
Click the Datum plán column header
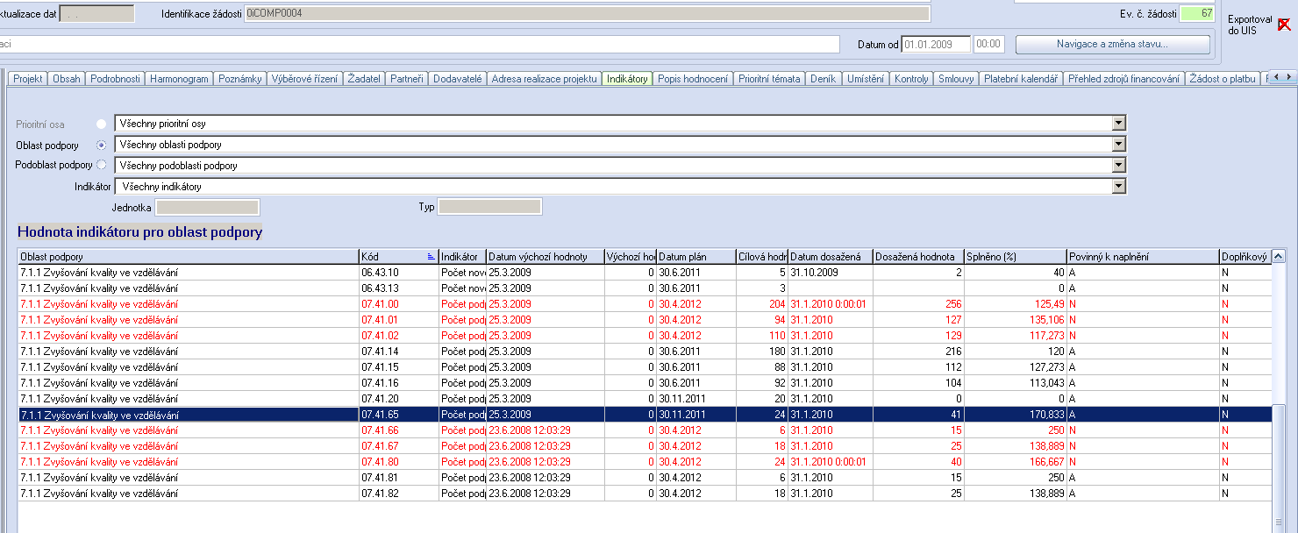point(696,257)
